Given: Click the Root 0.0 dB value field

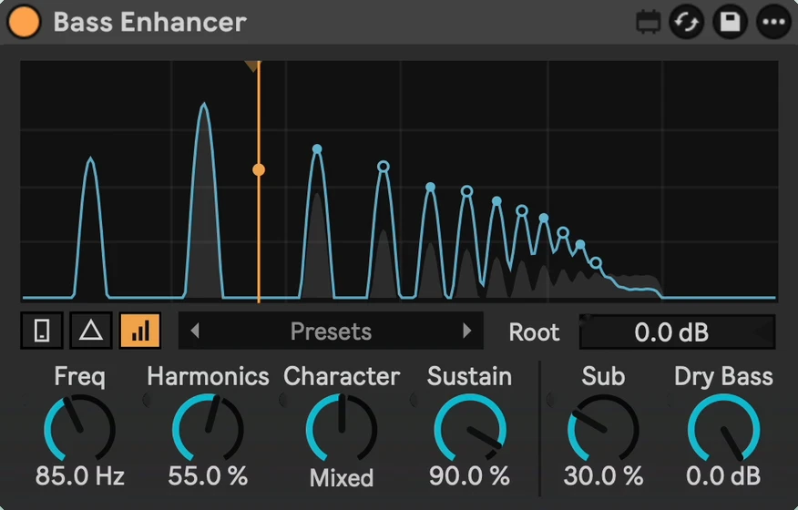Looking at the screenshot, I should (x=678, y=332).
